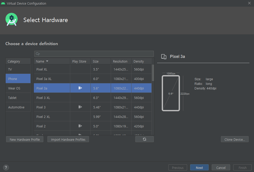
Task: Click the refresh device list button
Action: [x=145, y=139]
